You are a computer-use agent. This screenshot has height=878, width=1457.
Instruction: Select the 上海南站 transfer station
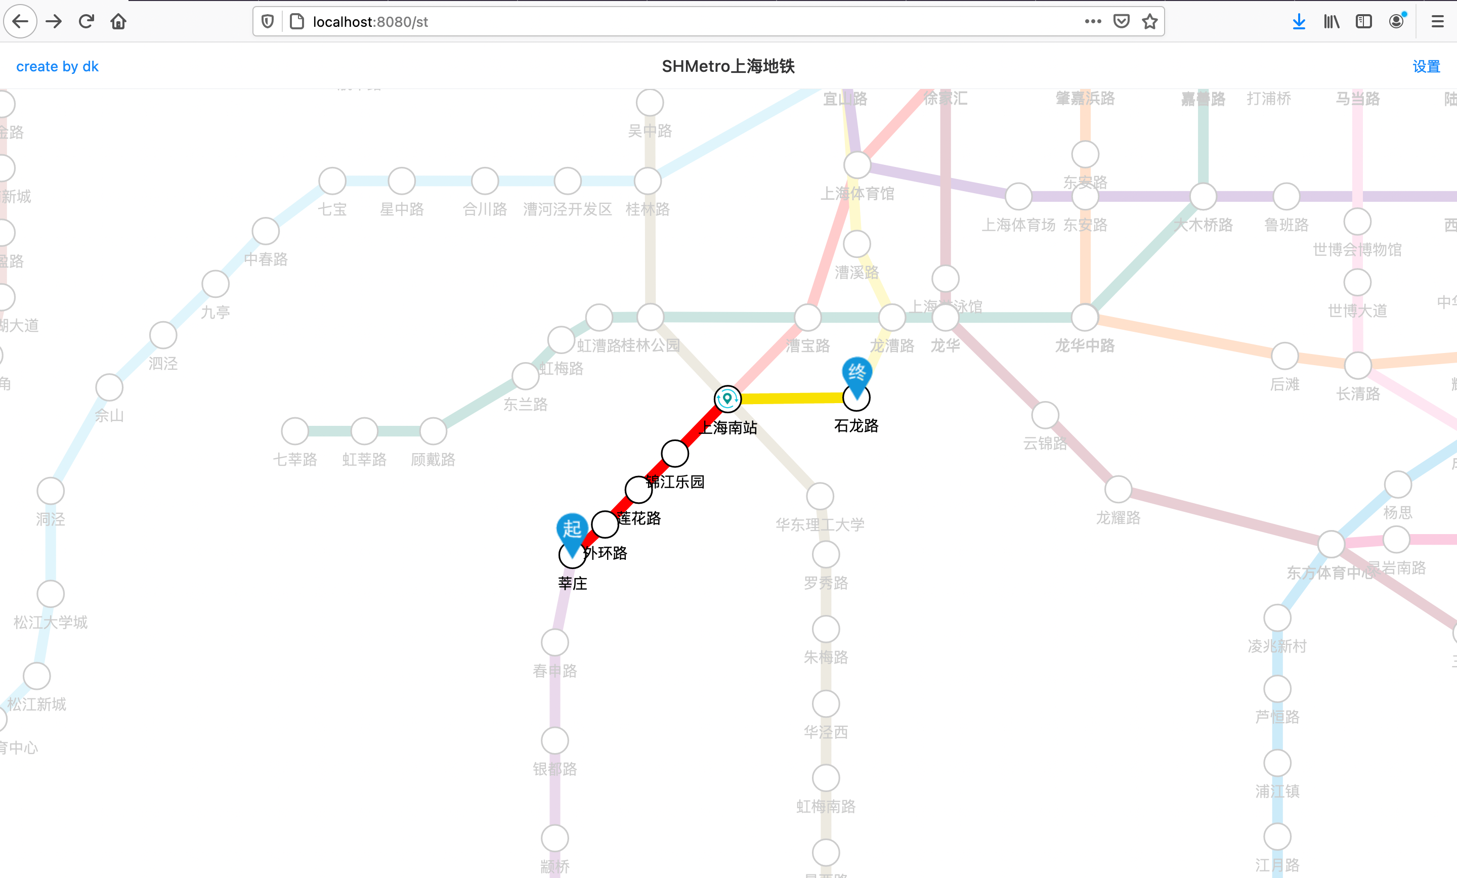click(727, 399)
